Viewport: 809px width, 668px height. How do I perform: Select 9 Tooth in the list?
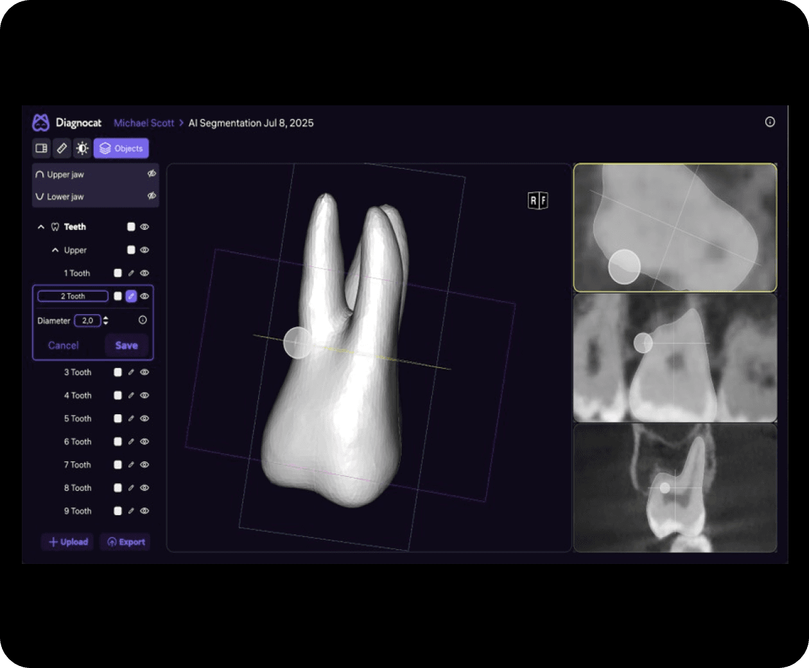(x=78, y=511)
